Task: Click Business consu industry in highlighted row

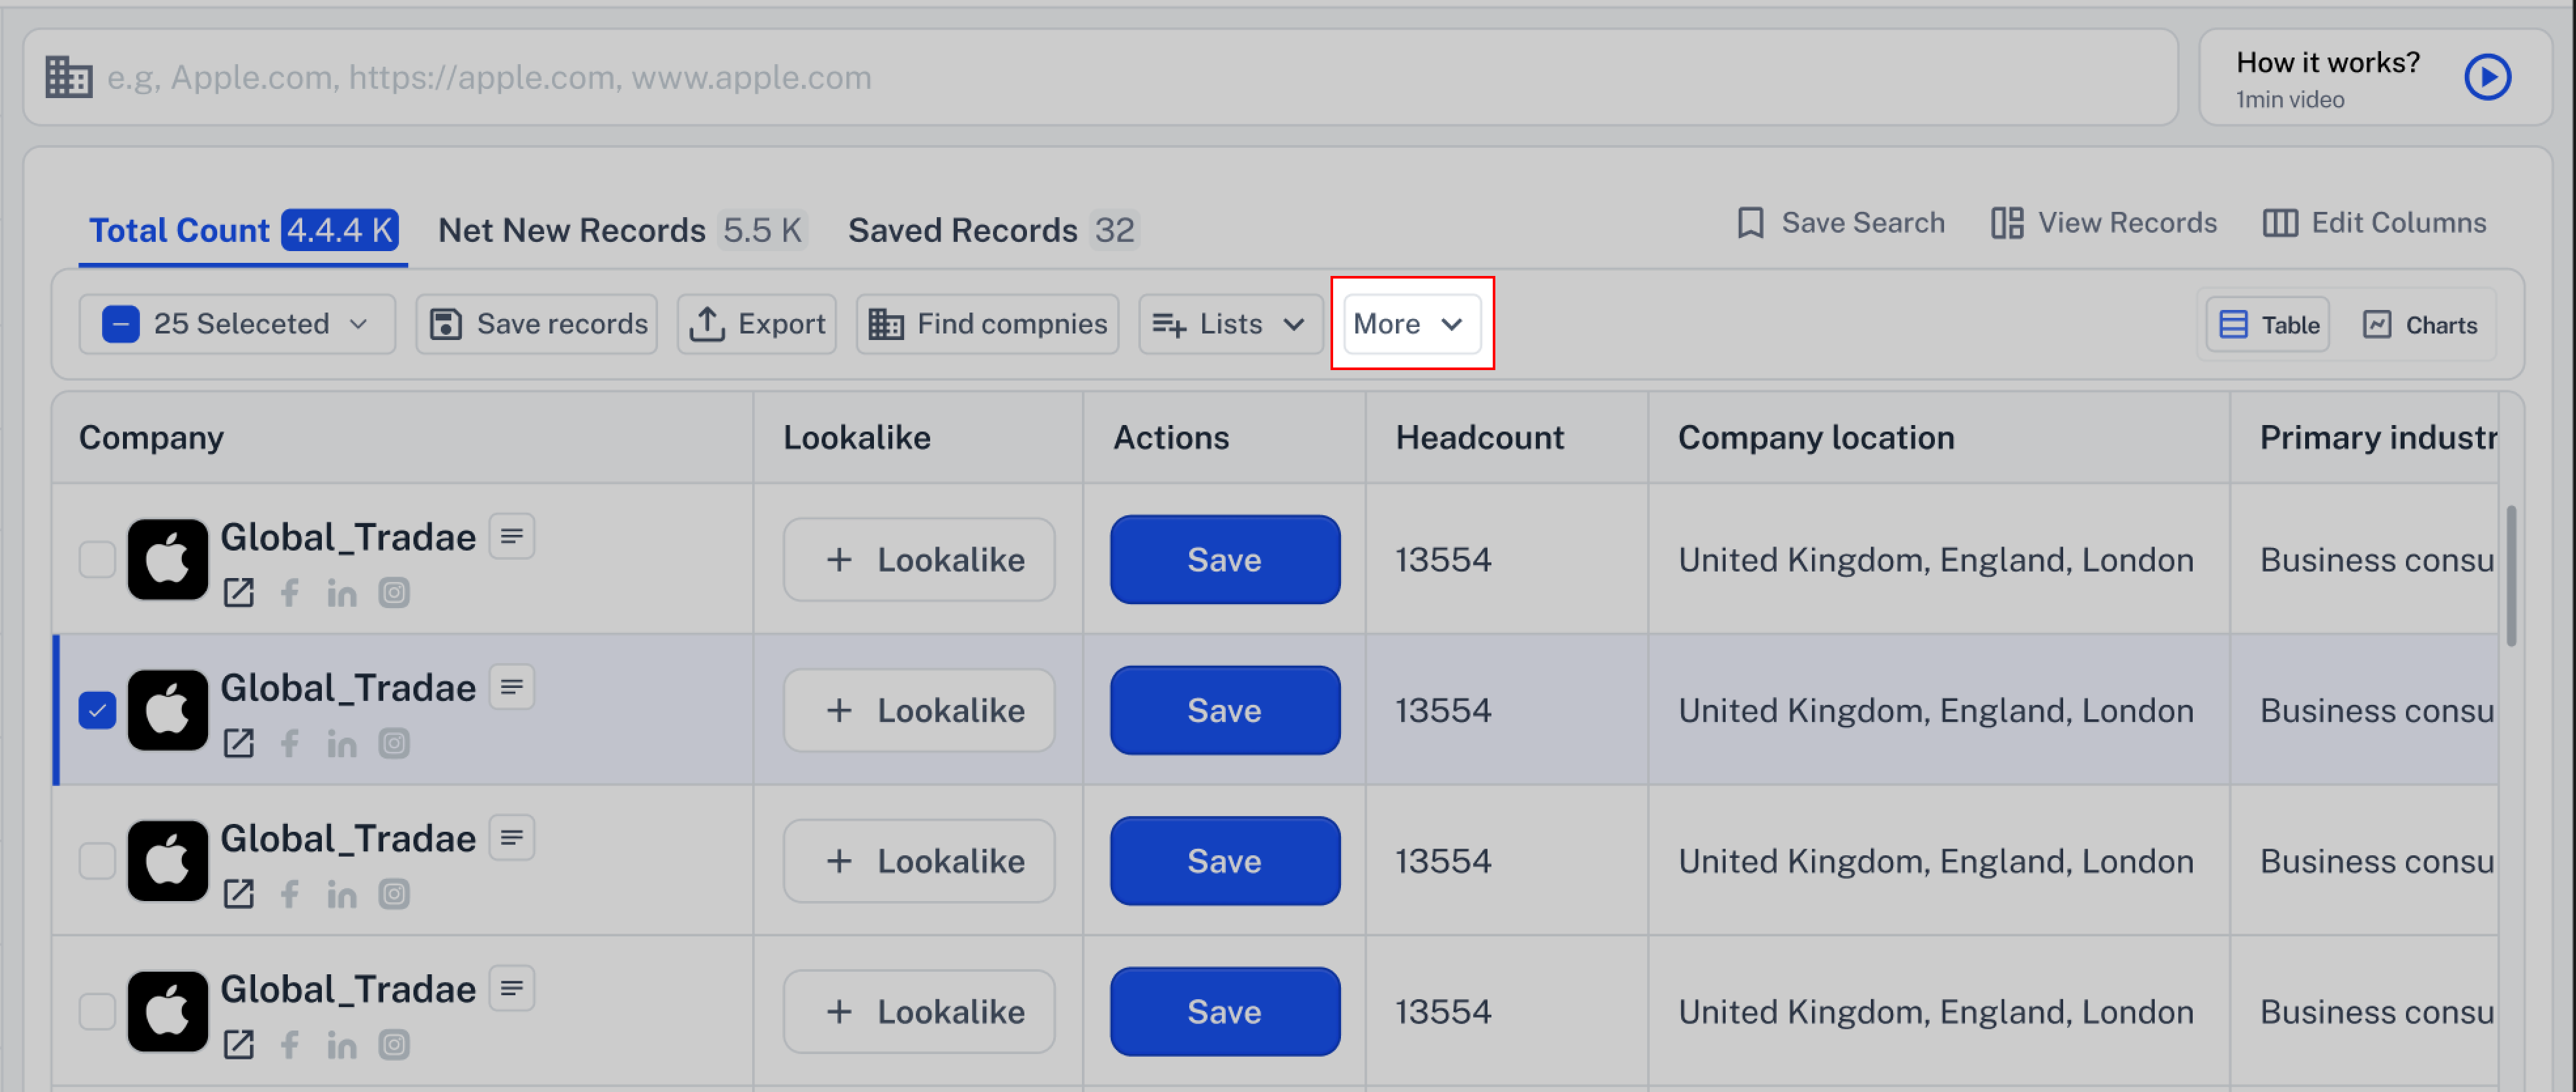Action: point(2377,710)
